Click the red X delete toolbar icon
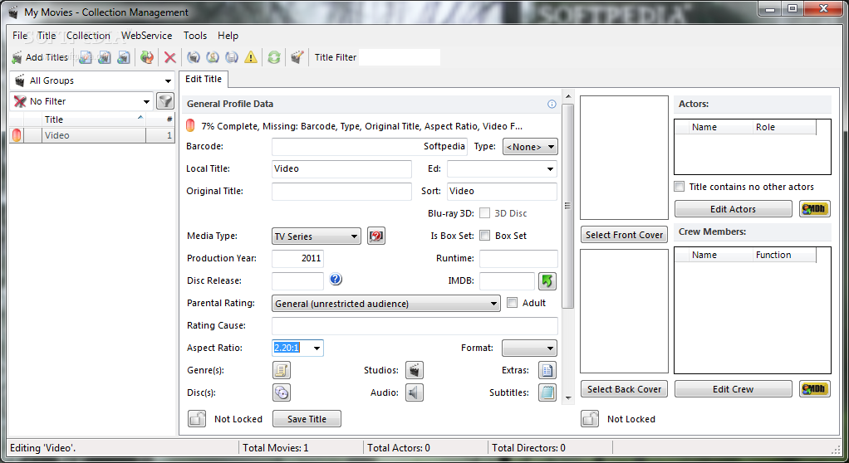This screenshot has width=849, height=463. [x=170, y=57]
